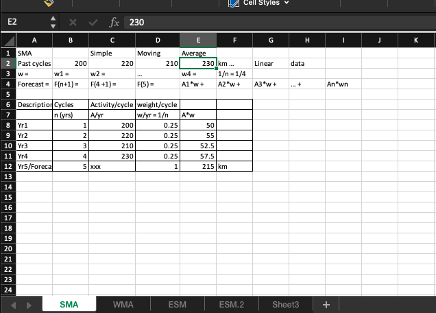436x313 pixels.
Task: Go to next sheet with right arrow
Action: point(29,305)
